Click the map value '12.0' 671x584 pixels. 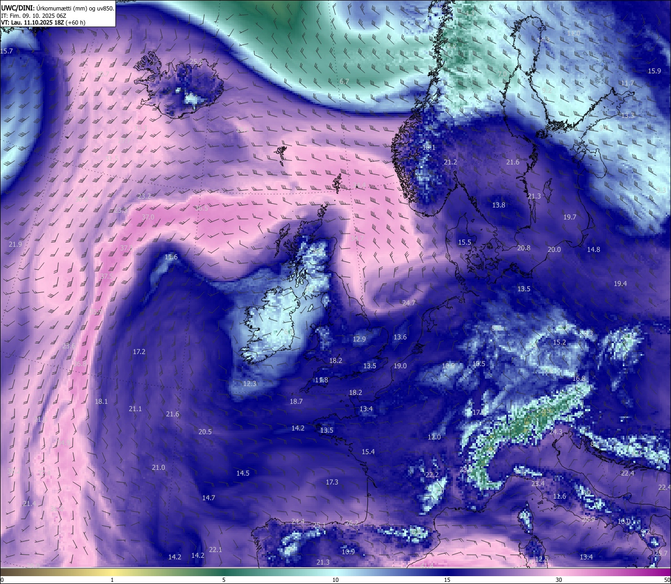[434, 437]
